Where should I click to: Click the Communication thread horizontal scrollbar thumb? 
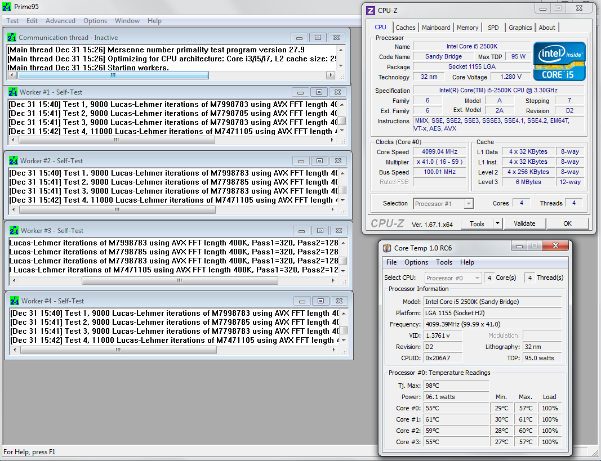click(x=113, y=75)
